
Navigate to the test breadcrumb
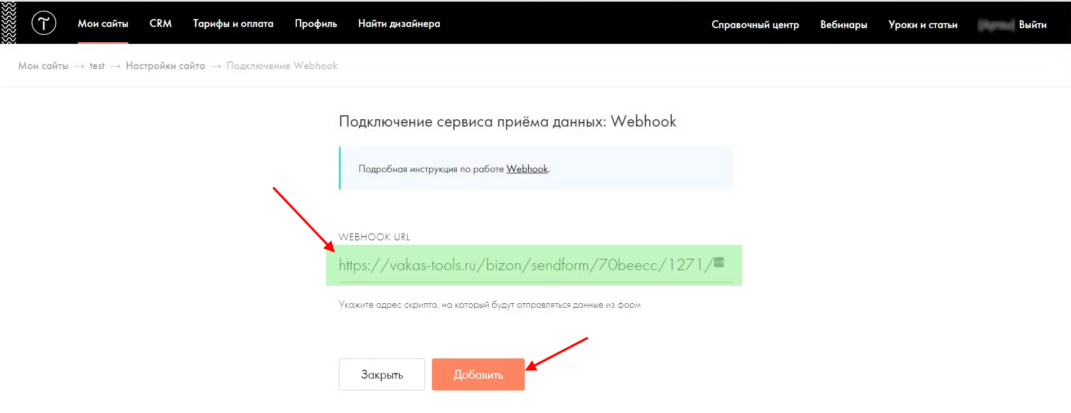tap(97, 66)
